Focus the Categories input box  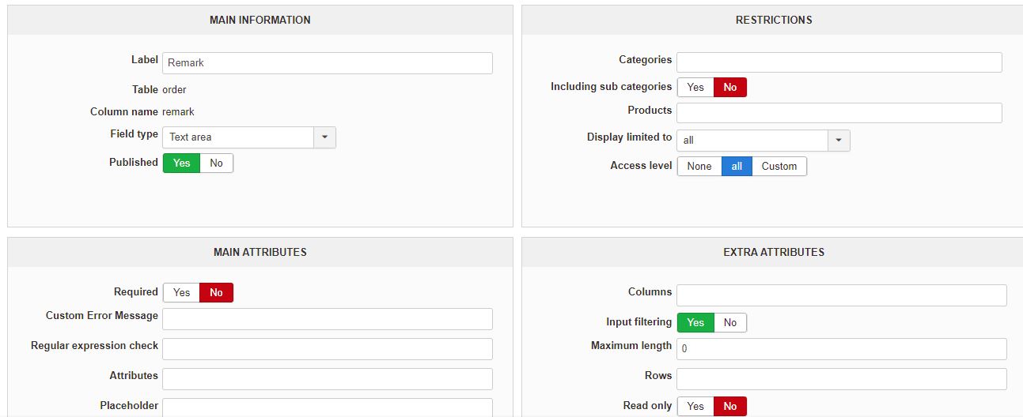[839, 62]
